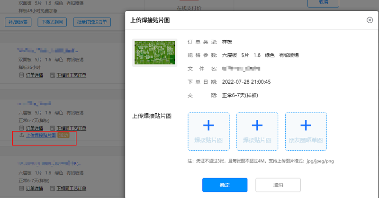Screen dimensions: 379x198
Task: Open the 上传焊接贴片图 link in the order list
Action: coord(41,135)
